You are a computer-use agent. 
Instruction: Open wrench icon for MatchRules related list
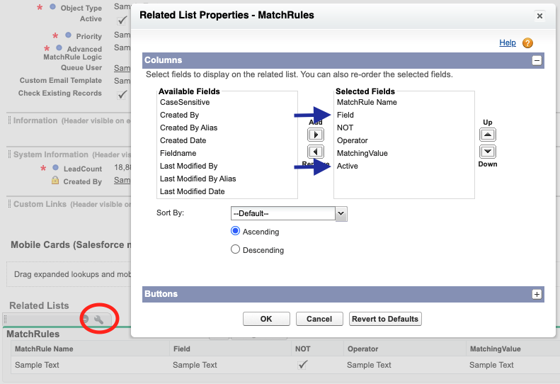(x=98, y=320)
